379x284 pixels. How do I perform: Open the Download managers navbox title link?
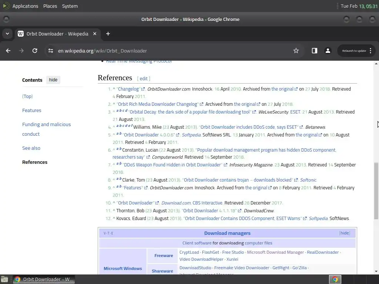pos(227,233)
